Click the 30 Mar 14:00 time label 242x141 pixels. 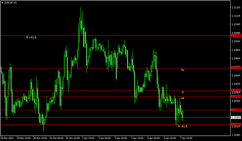coord(40,138)
